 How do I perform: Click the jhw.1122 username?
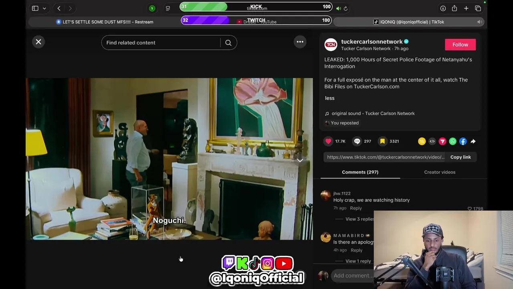342,193
